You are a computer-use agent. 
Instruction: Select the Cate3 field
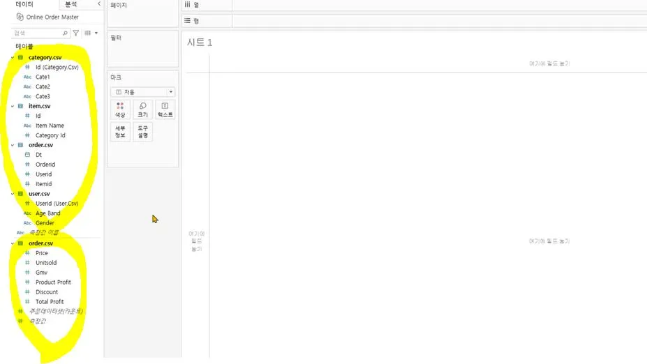43,96
